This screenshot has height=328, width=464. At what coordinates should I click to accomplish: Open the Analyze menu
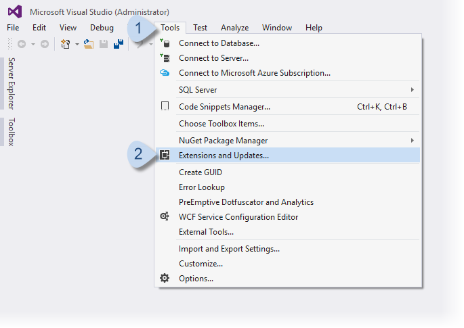(x=234, y=28)
